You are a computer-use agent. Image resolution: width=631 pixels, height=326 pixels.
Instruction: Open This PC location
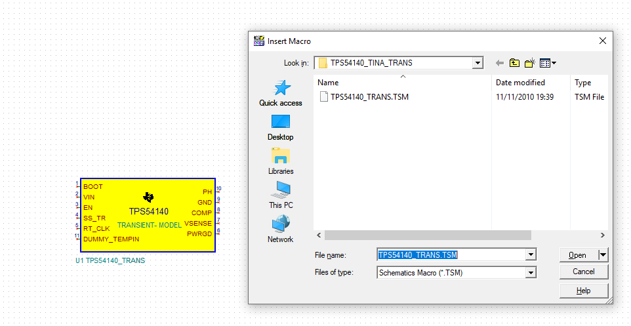(x=281, y=195)
